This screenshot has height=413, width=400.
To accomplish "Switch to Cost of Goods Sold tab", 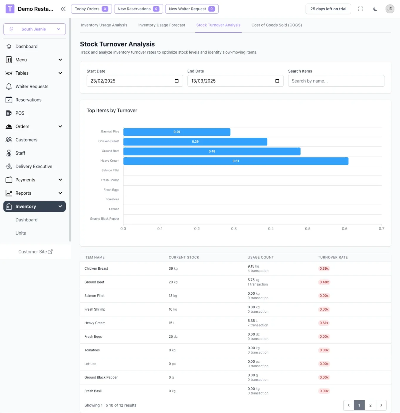I will [x=277, y=25].
